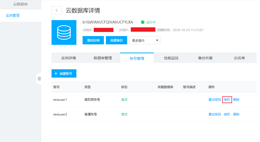
Task: Go to the 性能监控 tab
Action: coord(171,58)
